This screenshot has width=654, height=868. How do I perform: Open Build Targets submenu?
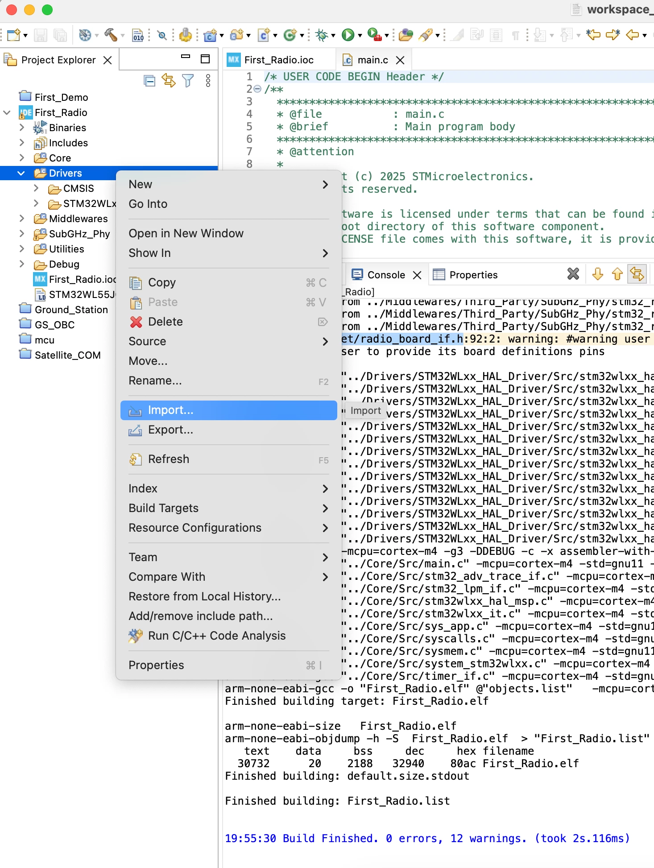228,508
